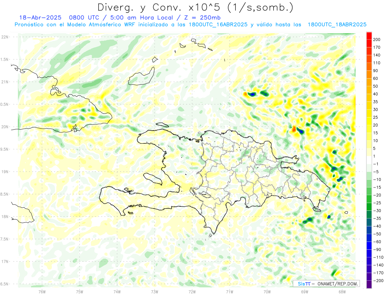This screenshot has width=384, height=296.
Task: Click the red top swatch of the colorbar
Action: pyautogui.click(x=369, y=36)
